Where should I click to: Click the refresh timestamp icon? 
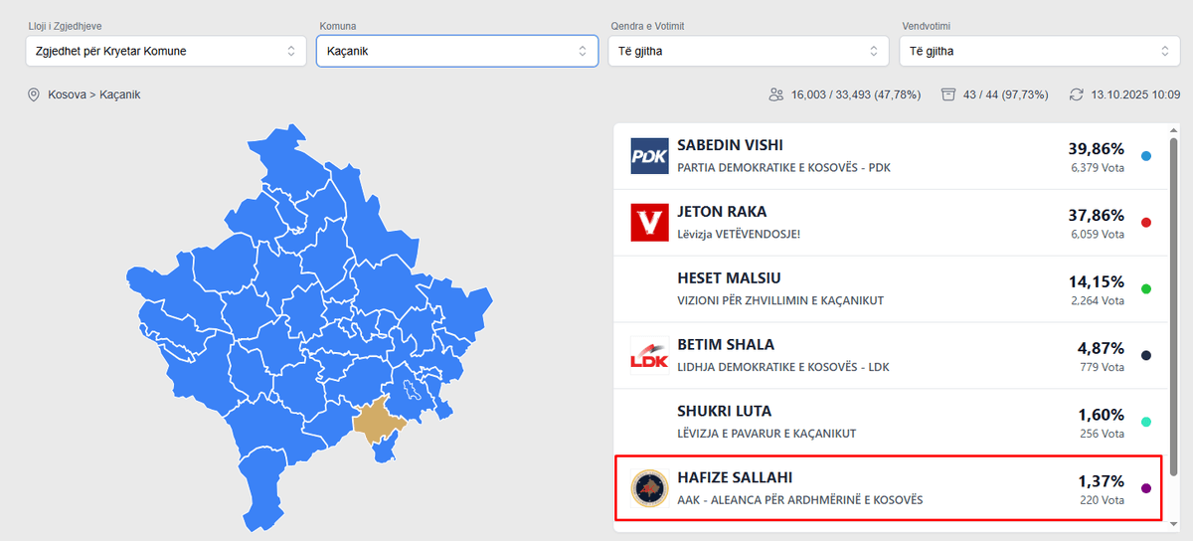point(1076,94)
